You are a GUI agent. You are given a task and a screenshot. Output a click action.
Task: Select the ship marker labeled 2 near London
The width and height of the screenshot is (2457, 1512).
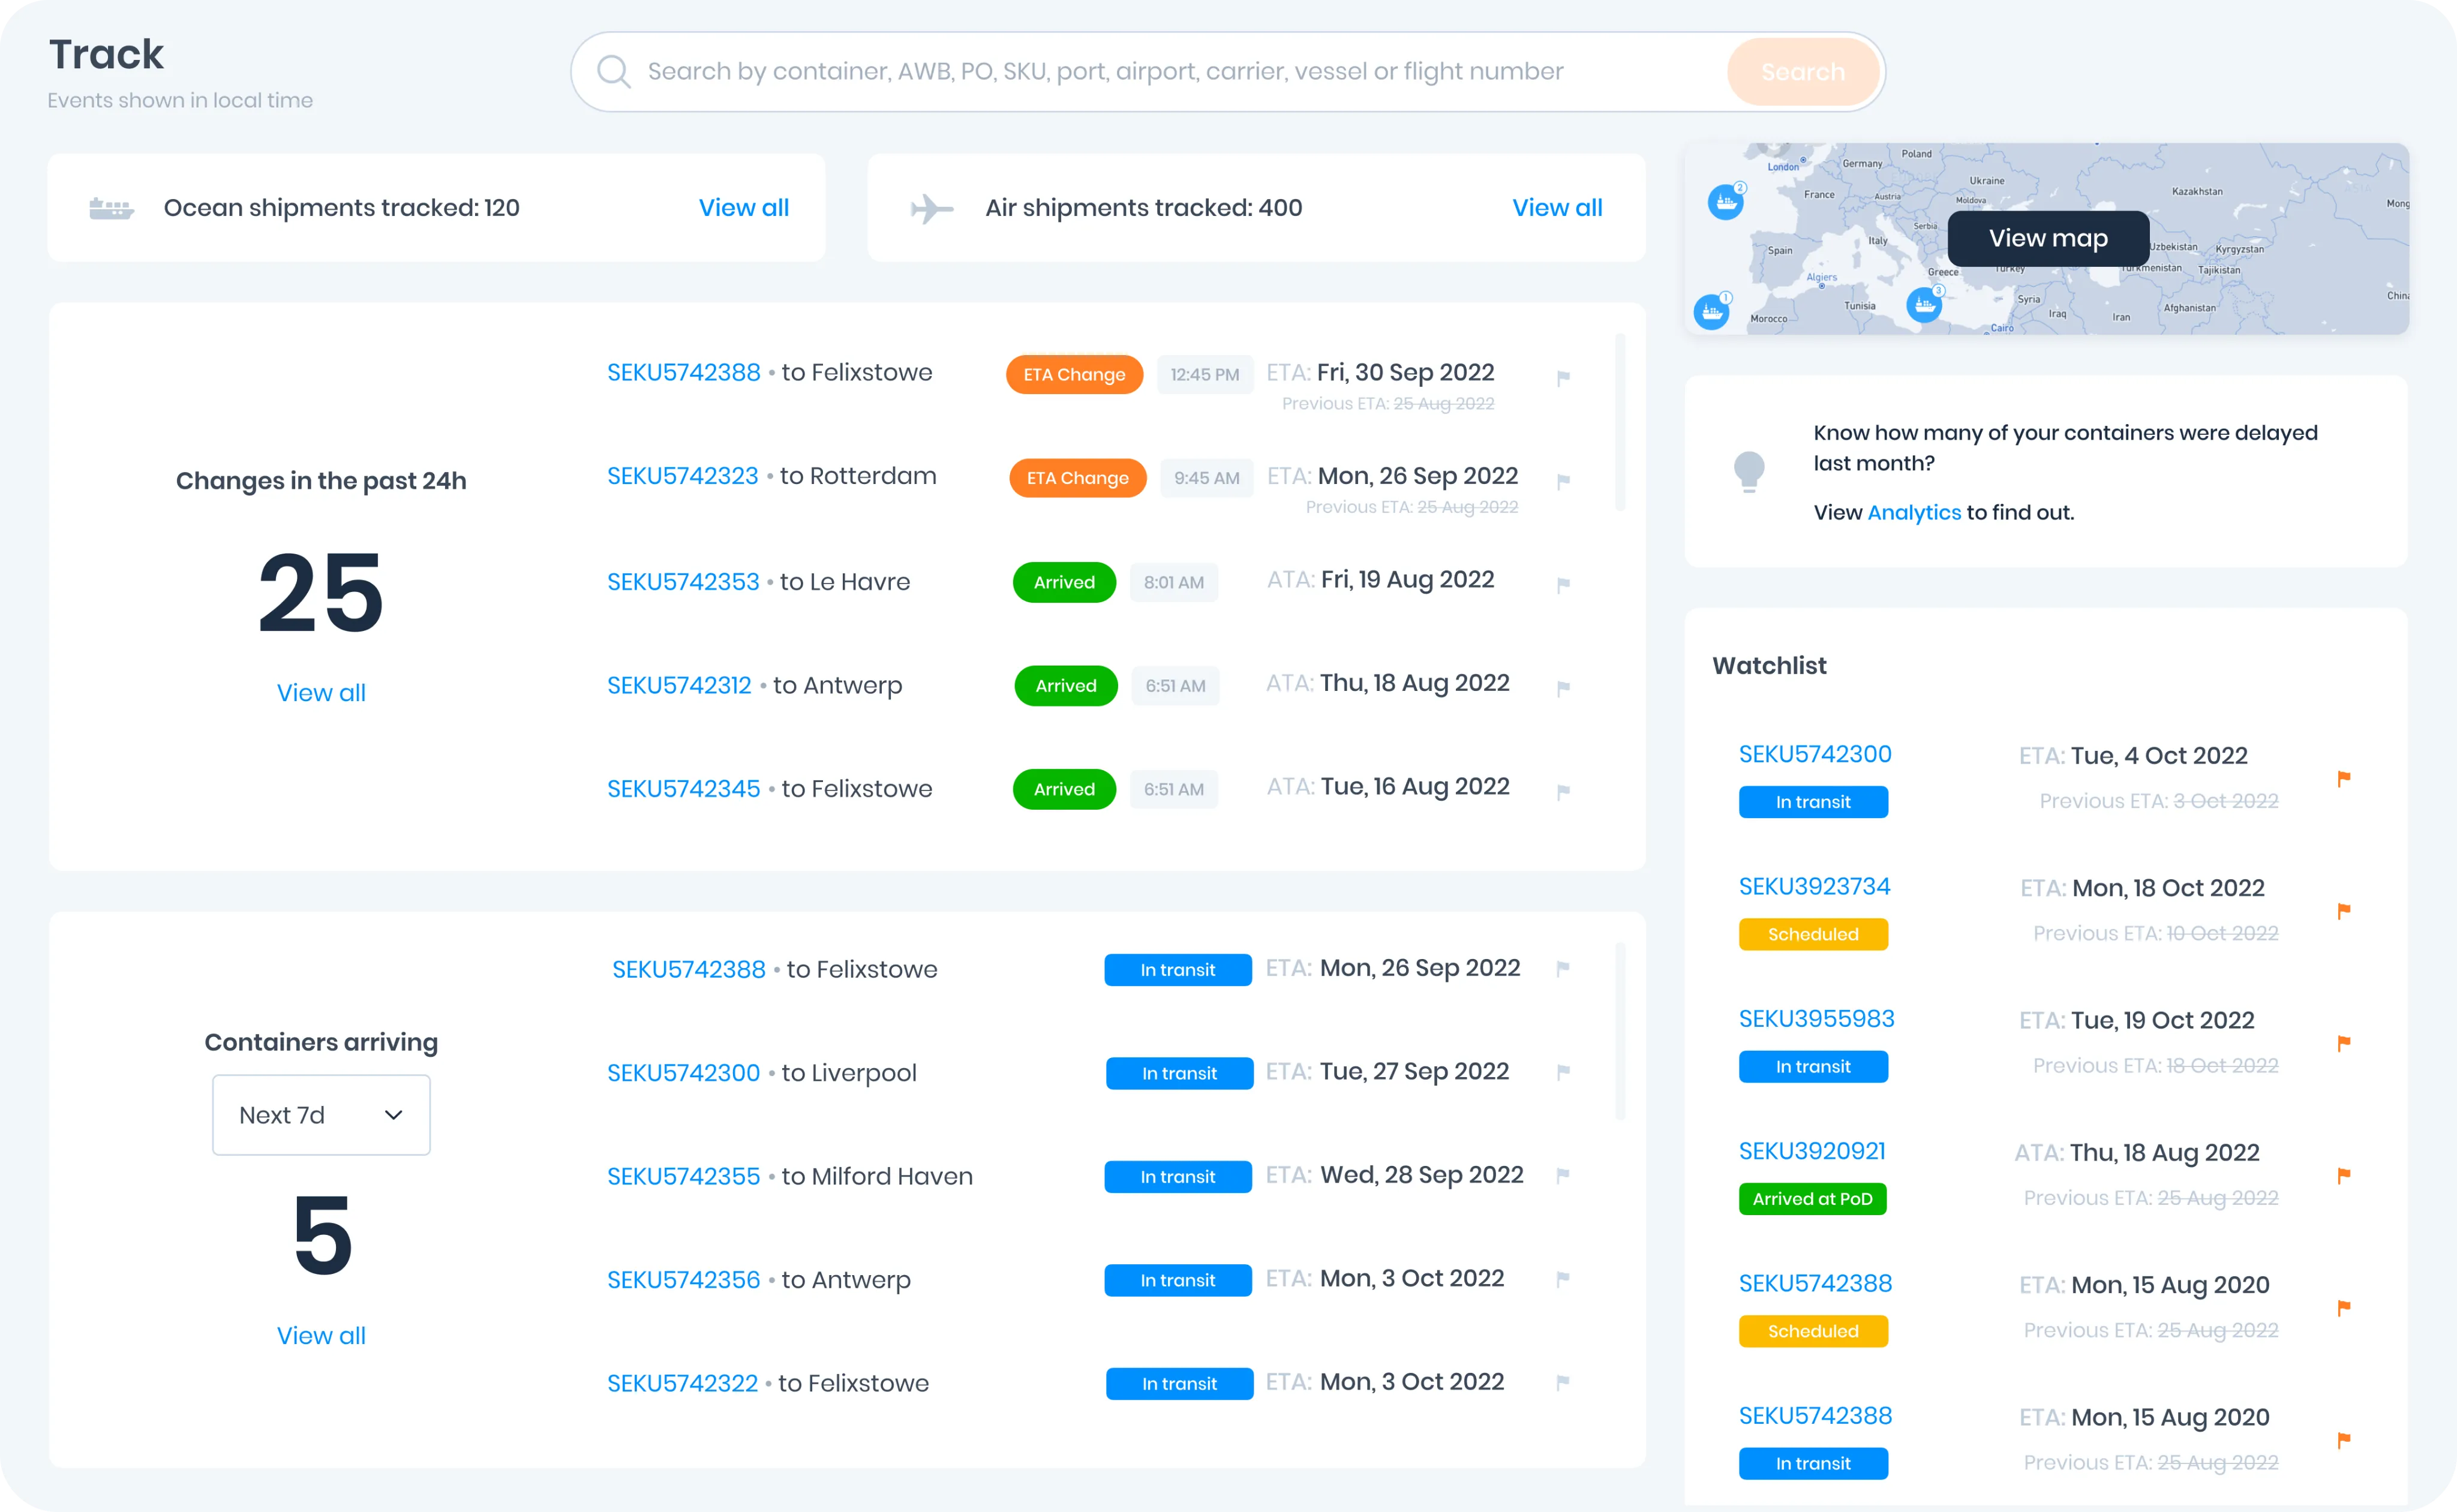[1725, 200]
